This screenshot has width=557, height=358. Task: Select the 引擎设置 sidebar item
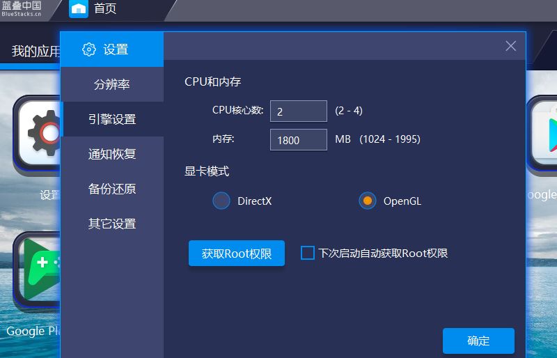(x=112, y=119)
